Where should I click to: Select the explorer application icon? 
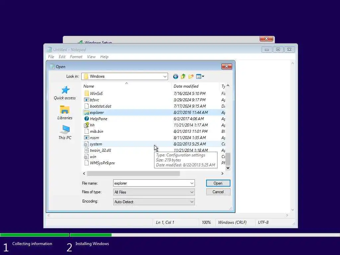[x=87, y=113]
